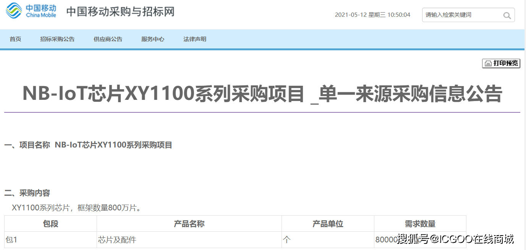Click the 芯片及配件 table cell
The width and height of the screenshot is (526, 250).
(x=189, y=240)
